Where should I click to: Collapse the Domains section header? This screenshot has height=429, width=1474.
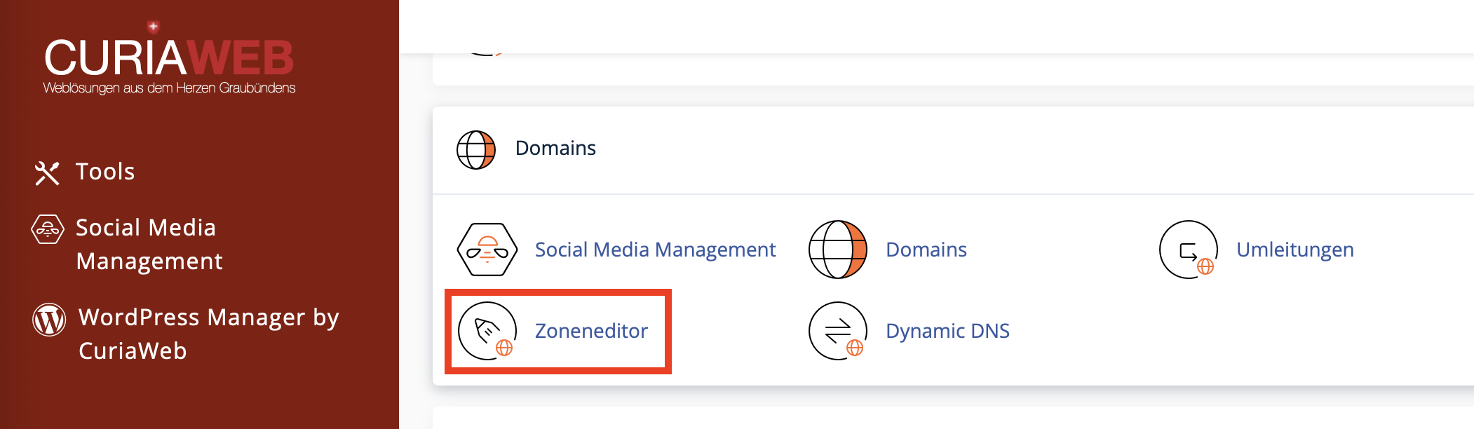pos(953,149)
